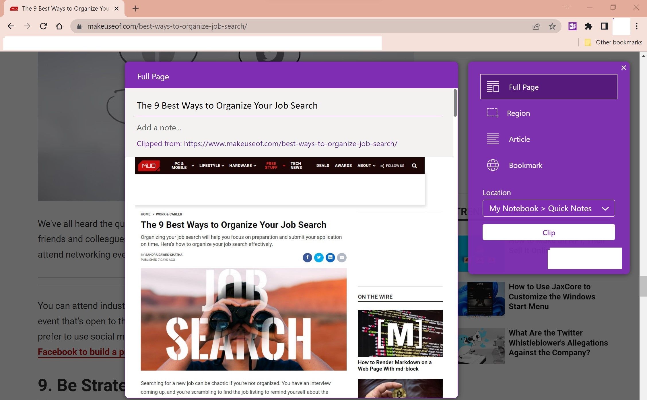Click the share page icon in address bar
647x400 pixels.
point(536,26)
